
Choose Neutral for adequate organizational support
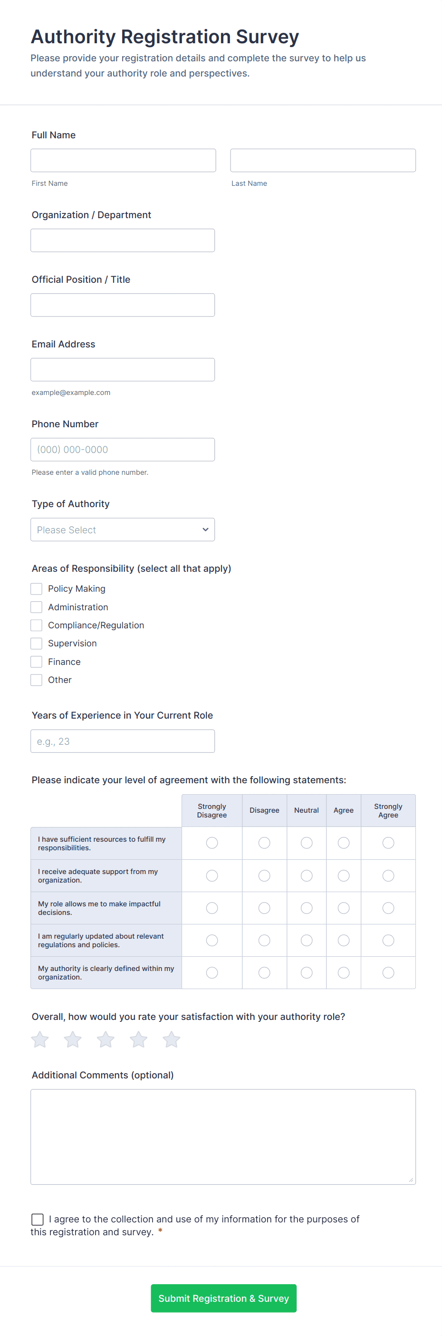306,875
